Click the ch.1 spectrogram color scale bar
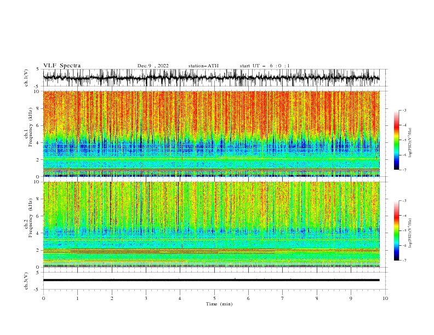 point(396,140)
